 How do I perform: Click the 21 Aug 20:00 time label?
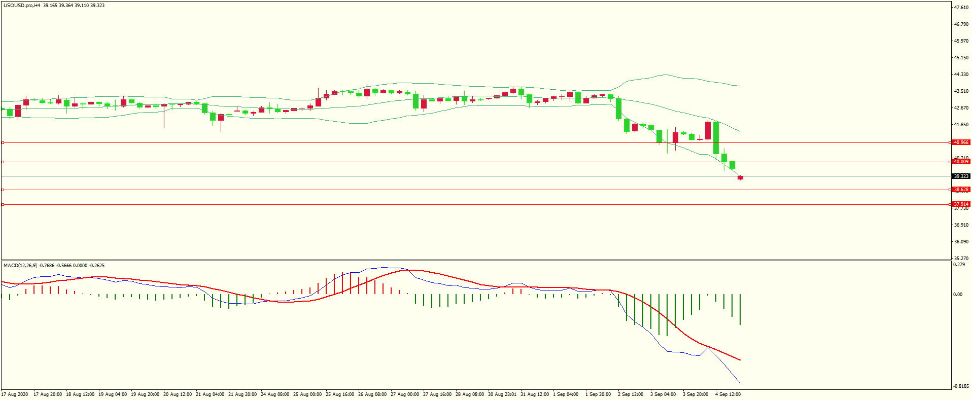click(242, 394)
